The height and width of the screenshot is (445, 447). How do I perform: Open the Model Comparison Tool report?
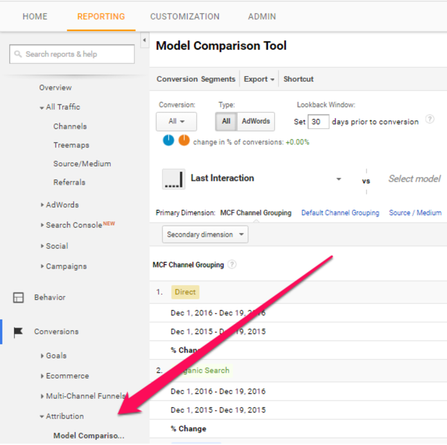tap(89, 435)
